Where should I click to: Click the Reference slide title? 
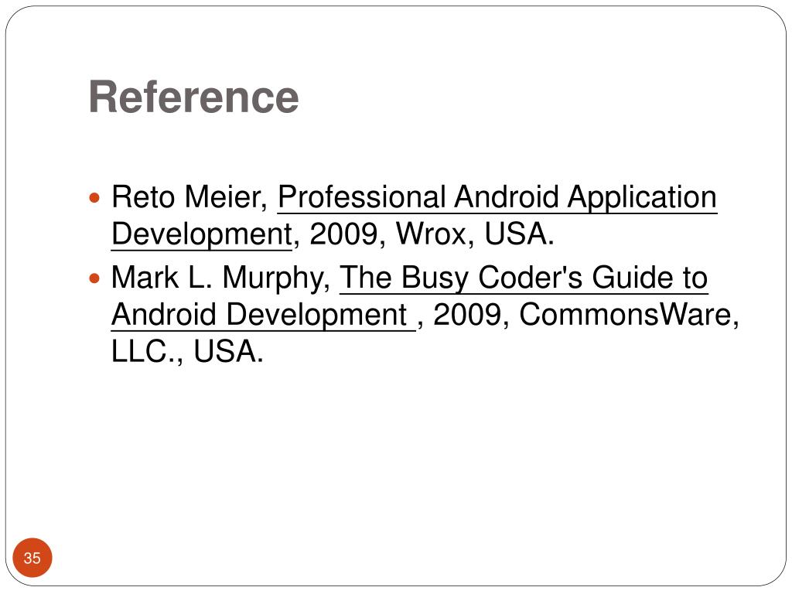[194, 97]
